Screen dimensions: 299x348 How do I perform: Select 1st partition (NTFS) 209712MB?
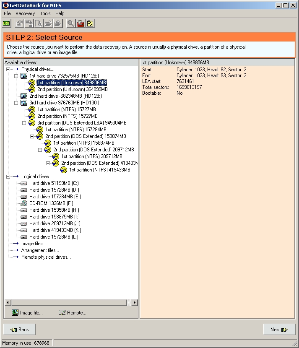tap(92, 156)
